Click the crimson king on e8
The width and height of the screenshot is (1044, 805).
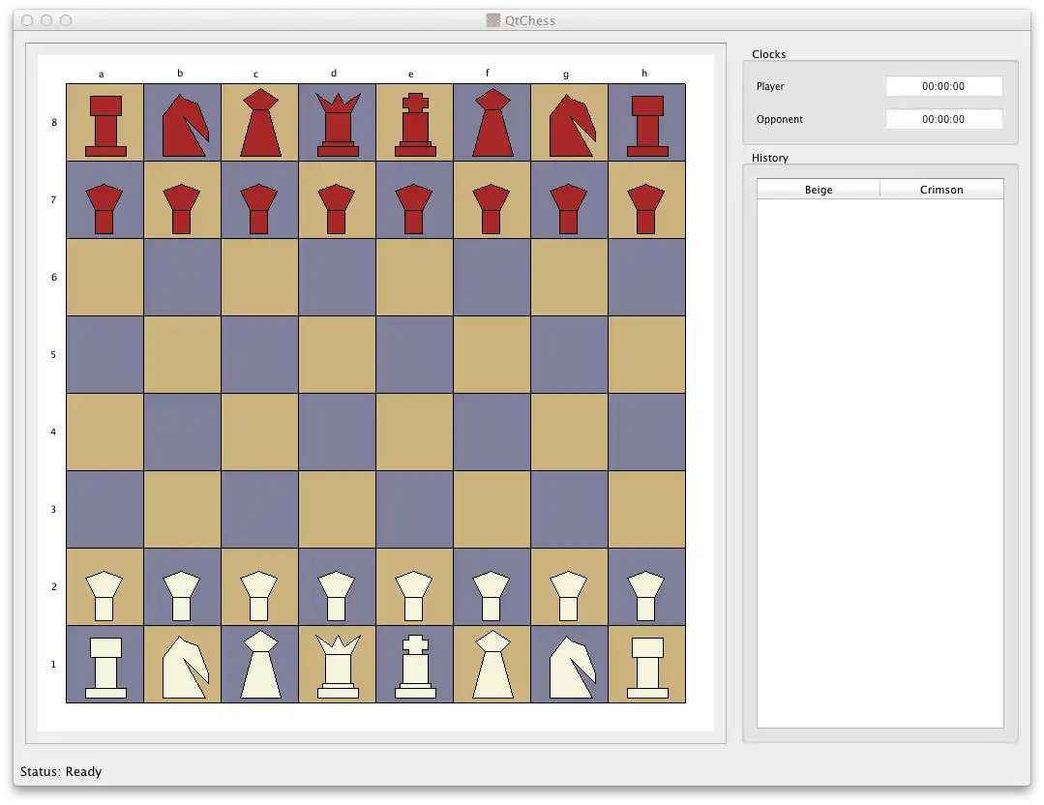pos(414,124)
